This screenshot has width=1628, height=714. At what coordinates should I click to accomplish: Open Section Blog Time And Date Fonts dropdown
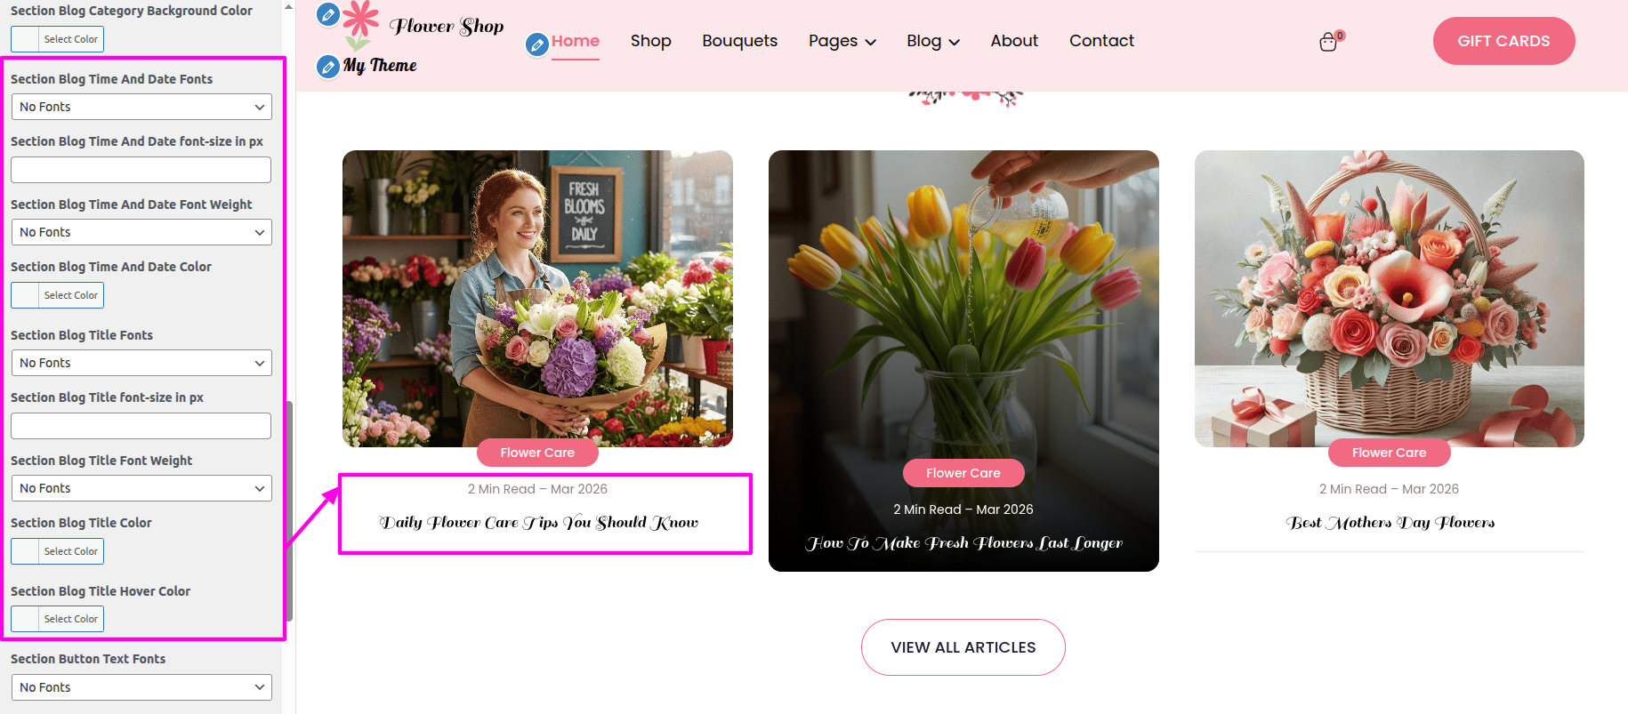click(141, 107)
